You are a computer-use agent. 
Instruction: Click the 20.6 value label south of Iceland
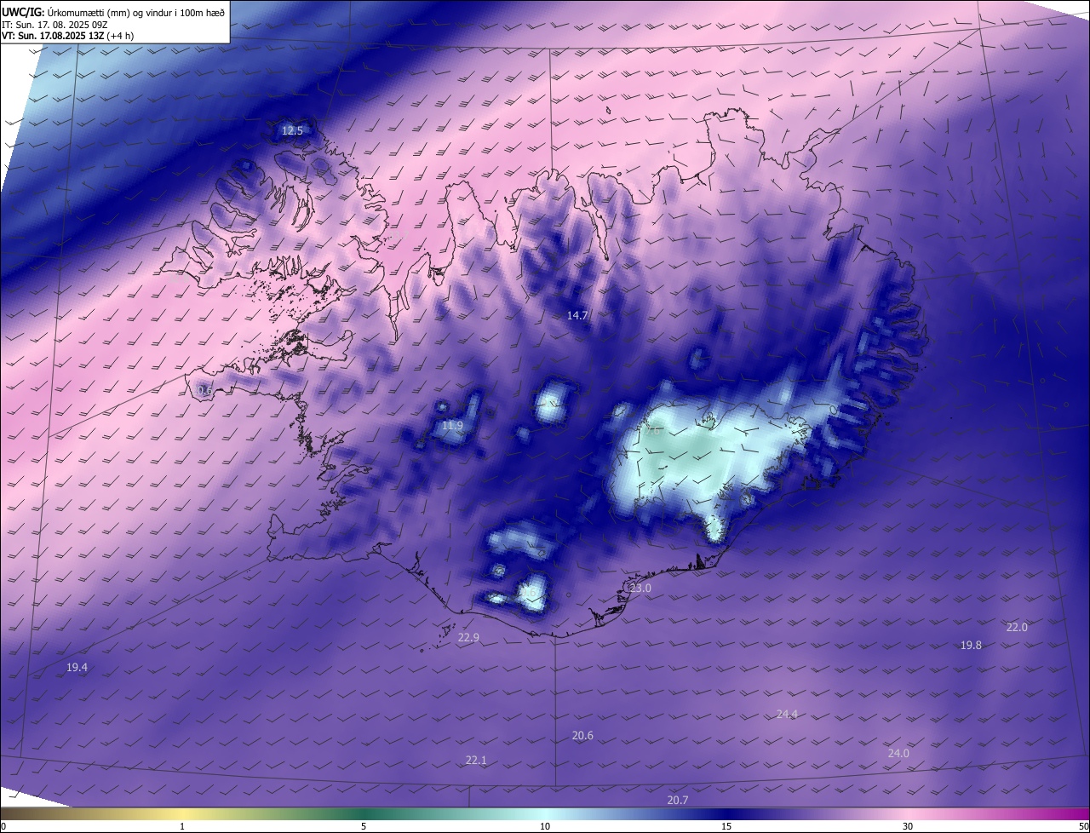tap(582, 736)
